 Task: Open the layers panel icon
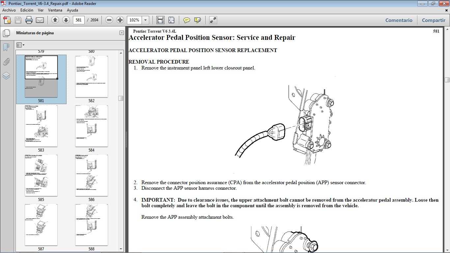click(6, 76)
